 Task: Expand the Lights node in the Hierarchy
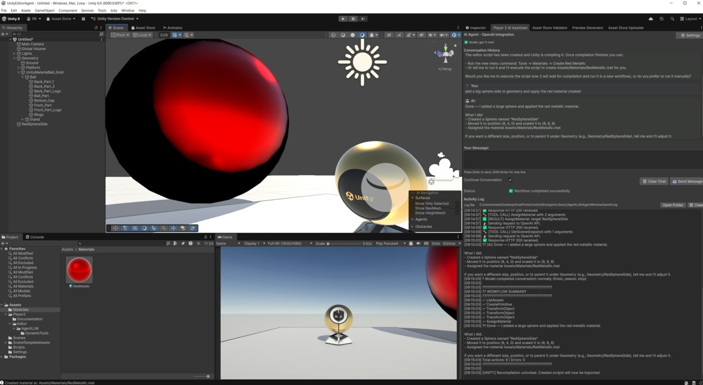pyautogui.click(x=15, y=54)
